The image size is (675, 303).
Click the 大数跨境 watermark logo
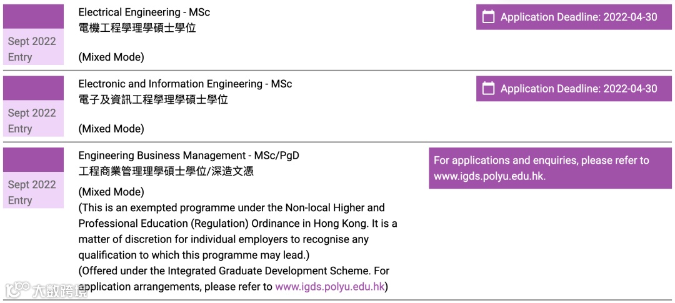(46, 291)
